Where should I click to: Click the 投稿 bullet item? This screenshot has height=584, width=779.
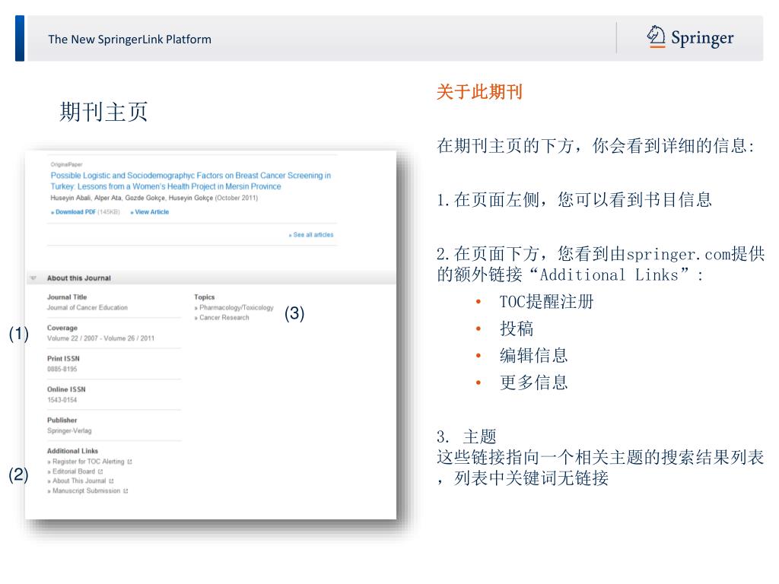coord(517,328)
